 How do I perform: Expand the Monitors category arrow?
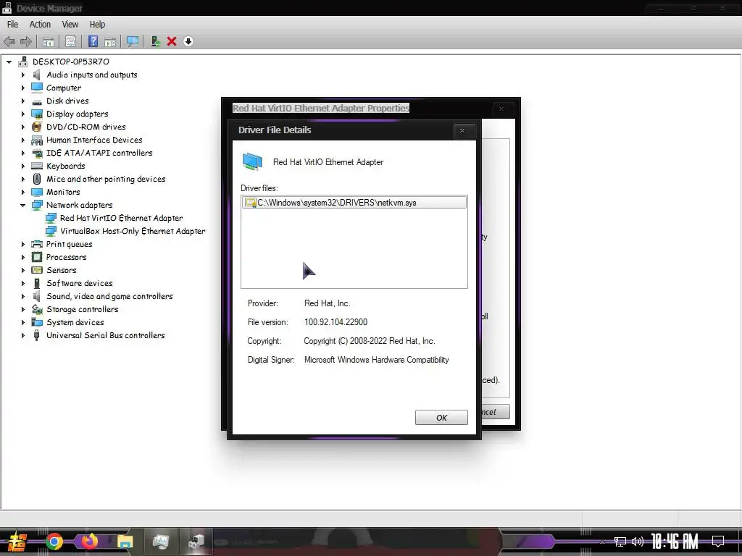pos(22,192)
